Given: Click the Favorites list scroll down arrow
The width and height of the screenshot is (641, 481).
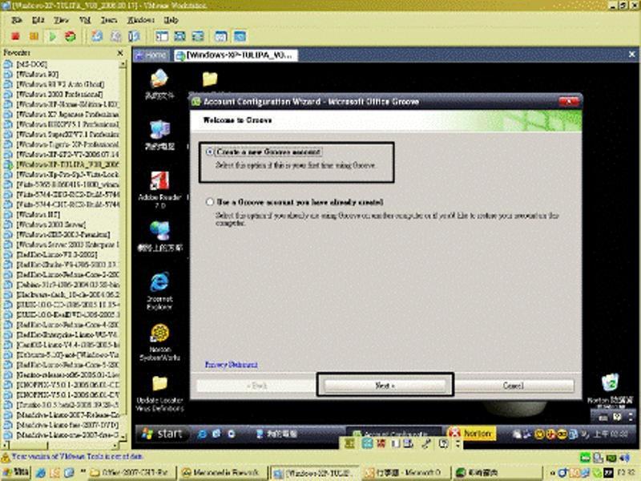Looking at the screenshot, I should 123,438.
